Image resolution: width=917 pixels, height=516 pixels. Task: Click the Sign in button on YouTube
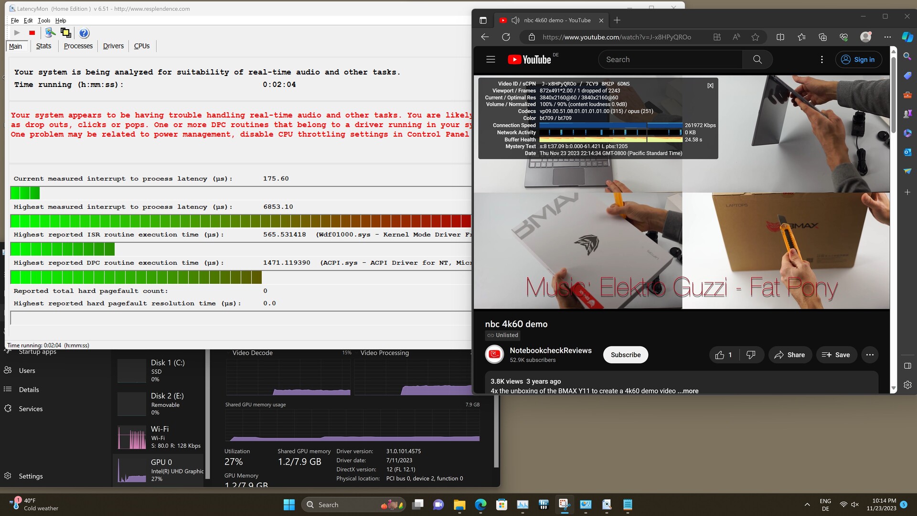pos(858,60)
